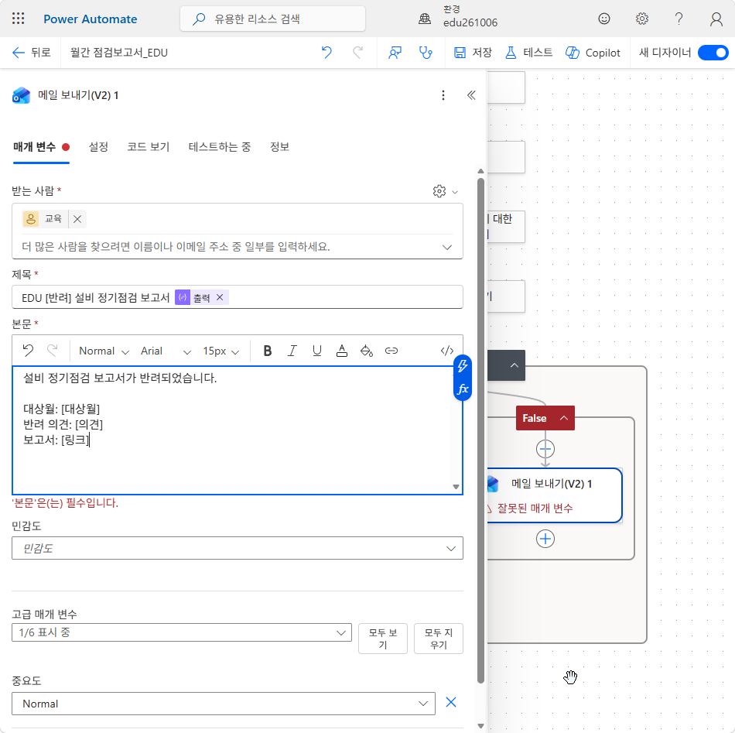Switch to the 정보 tab
The width and height of the screenshot is (735, 733).
[x=279, y=147]
